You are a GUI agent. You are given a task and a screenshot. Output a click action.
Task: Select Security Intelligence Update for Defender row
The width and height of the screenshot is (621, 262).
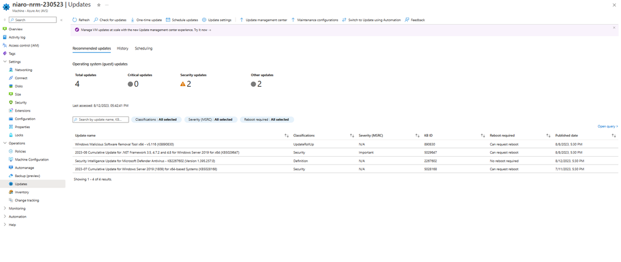(x=345, y=161)
